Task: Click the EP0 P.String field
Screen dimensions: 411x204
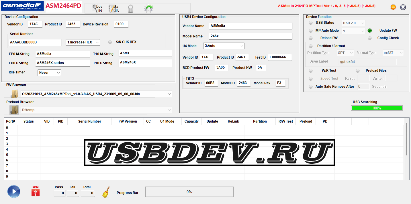Action: click(x=63, y=63)
